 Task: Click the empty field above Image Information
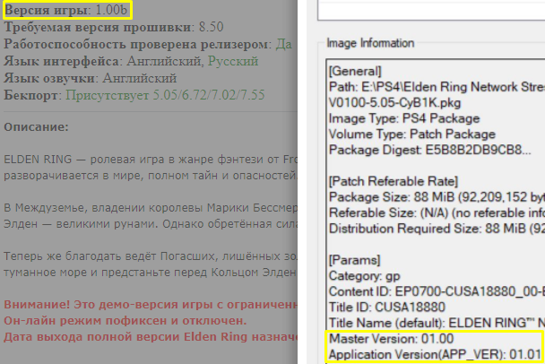pyautogui.click(x=431, y=10)
